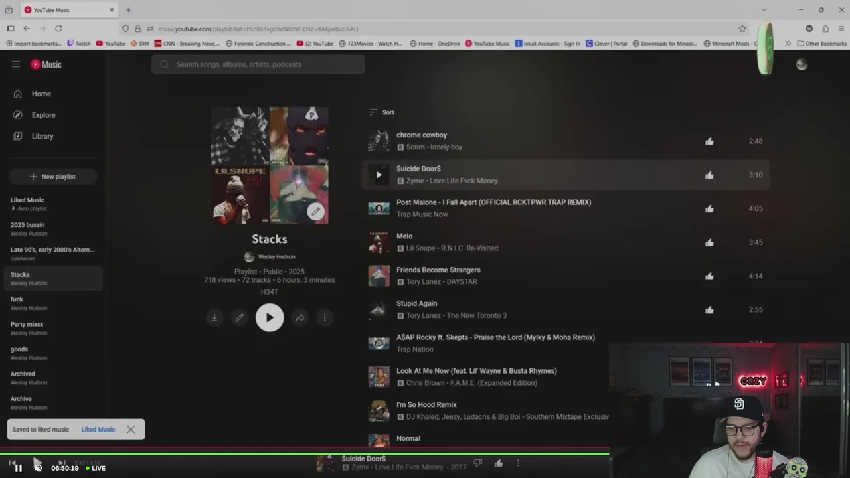Open Liked Music link in toast
Viewport: 850px width, 478px height.
(x=98, y=430)
